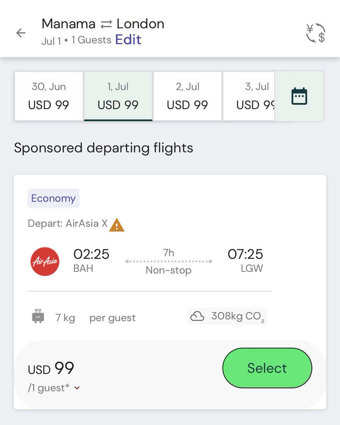The image size is (340, 425).
Task: Select the 3, Jul date tab
Action: (249, 96)
